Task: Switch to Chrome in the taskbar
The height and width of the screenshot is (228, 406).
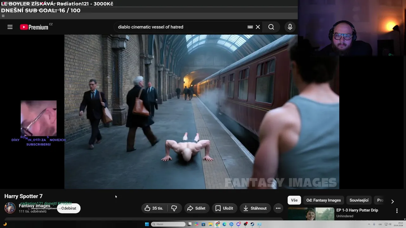Action: (217, 224)
